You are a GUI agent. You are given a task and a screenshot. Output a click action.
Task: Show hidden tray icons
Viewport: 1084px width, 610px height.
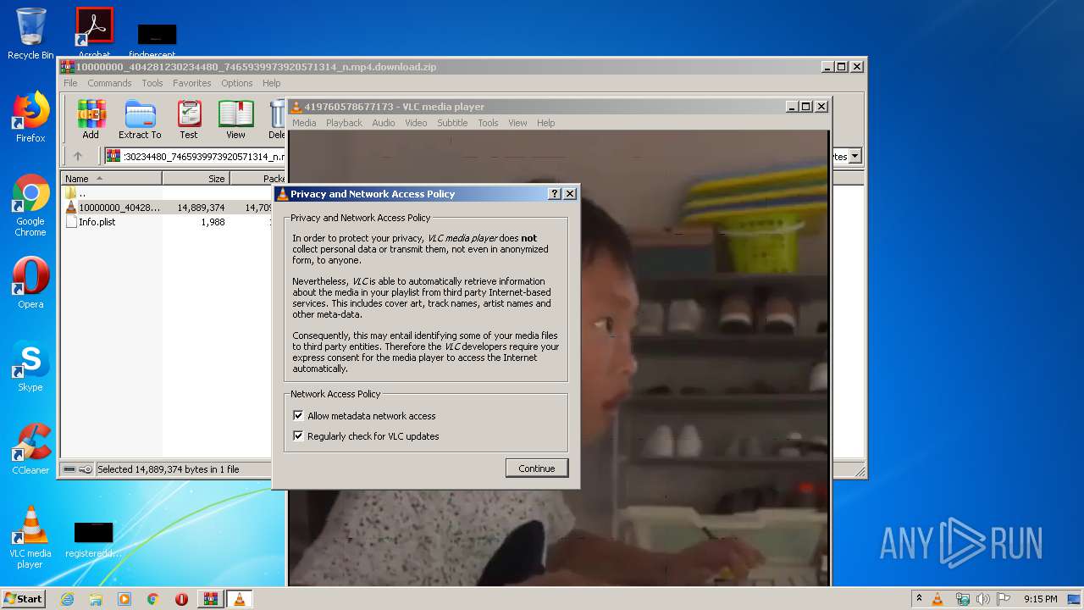click(919, 599)
